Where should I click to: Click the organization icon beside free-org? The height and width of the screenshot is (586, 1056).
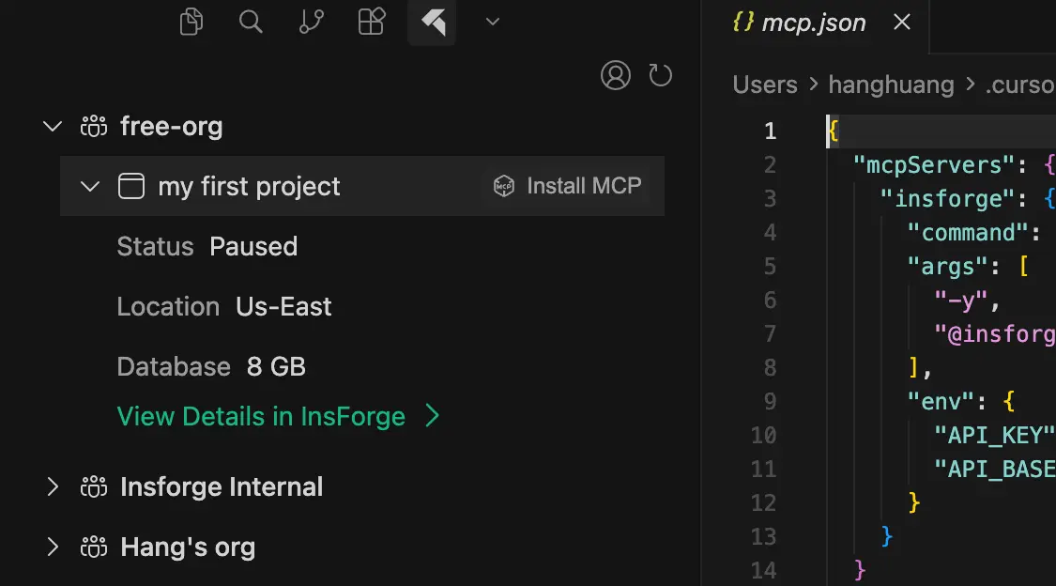[x=94, y=126]
